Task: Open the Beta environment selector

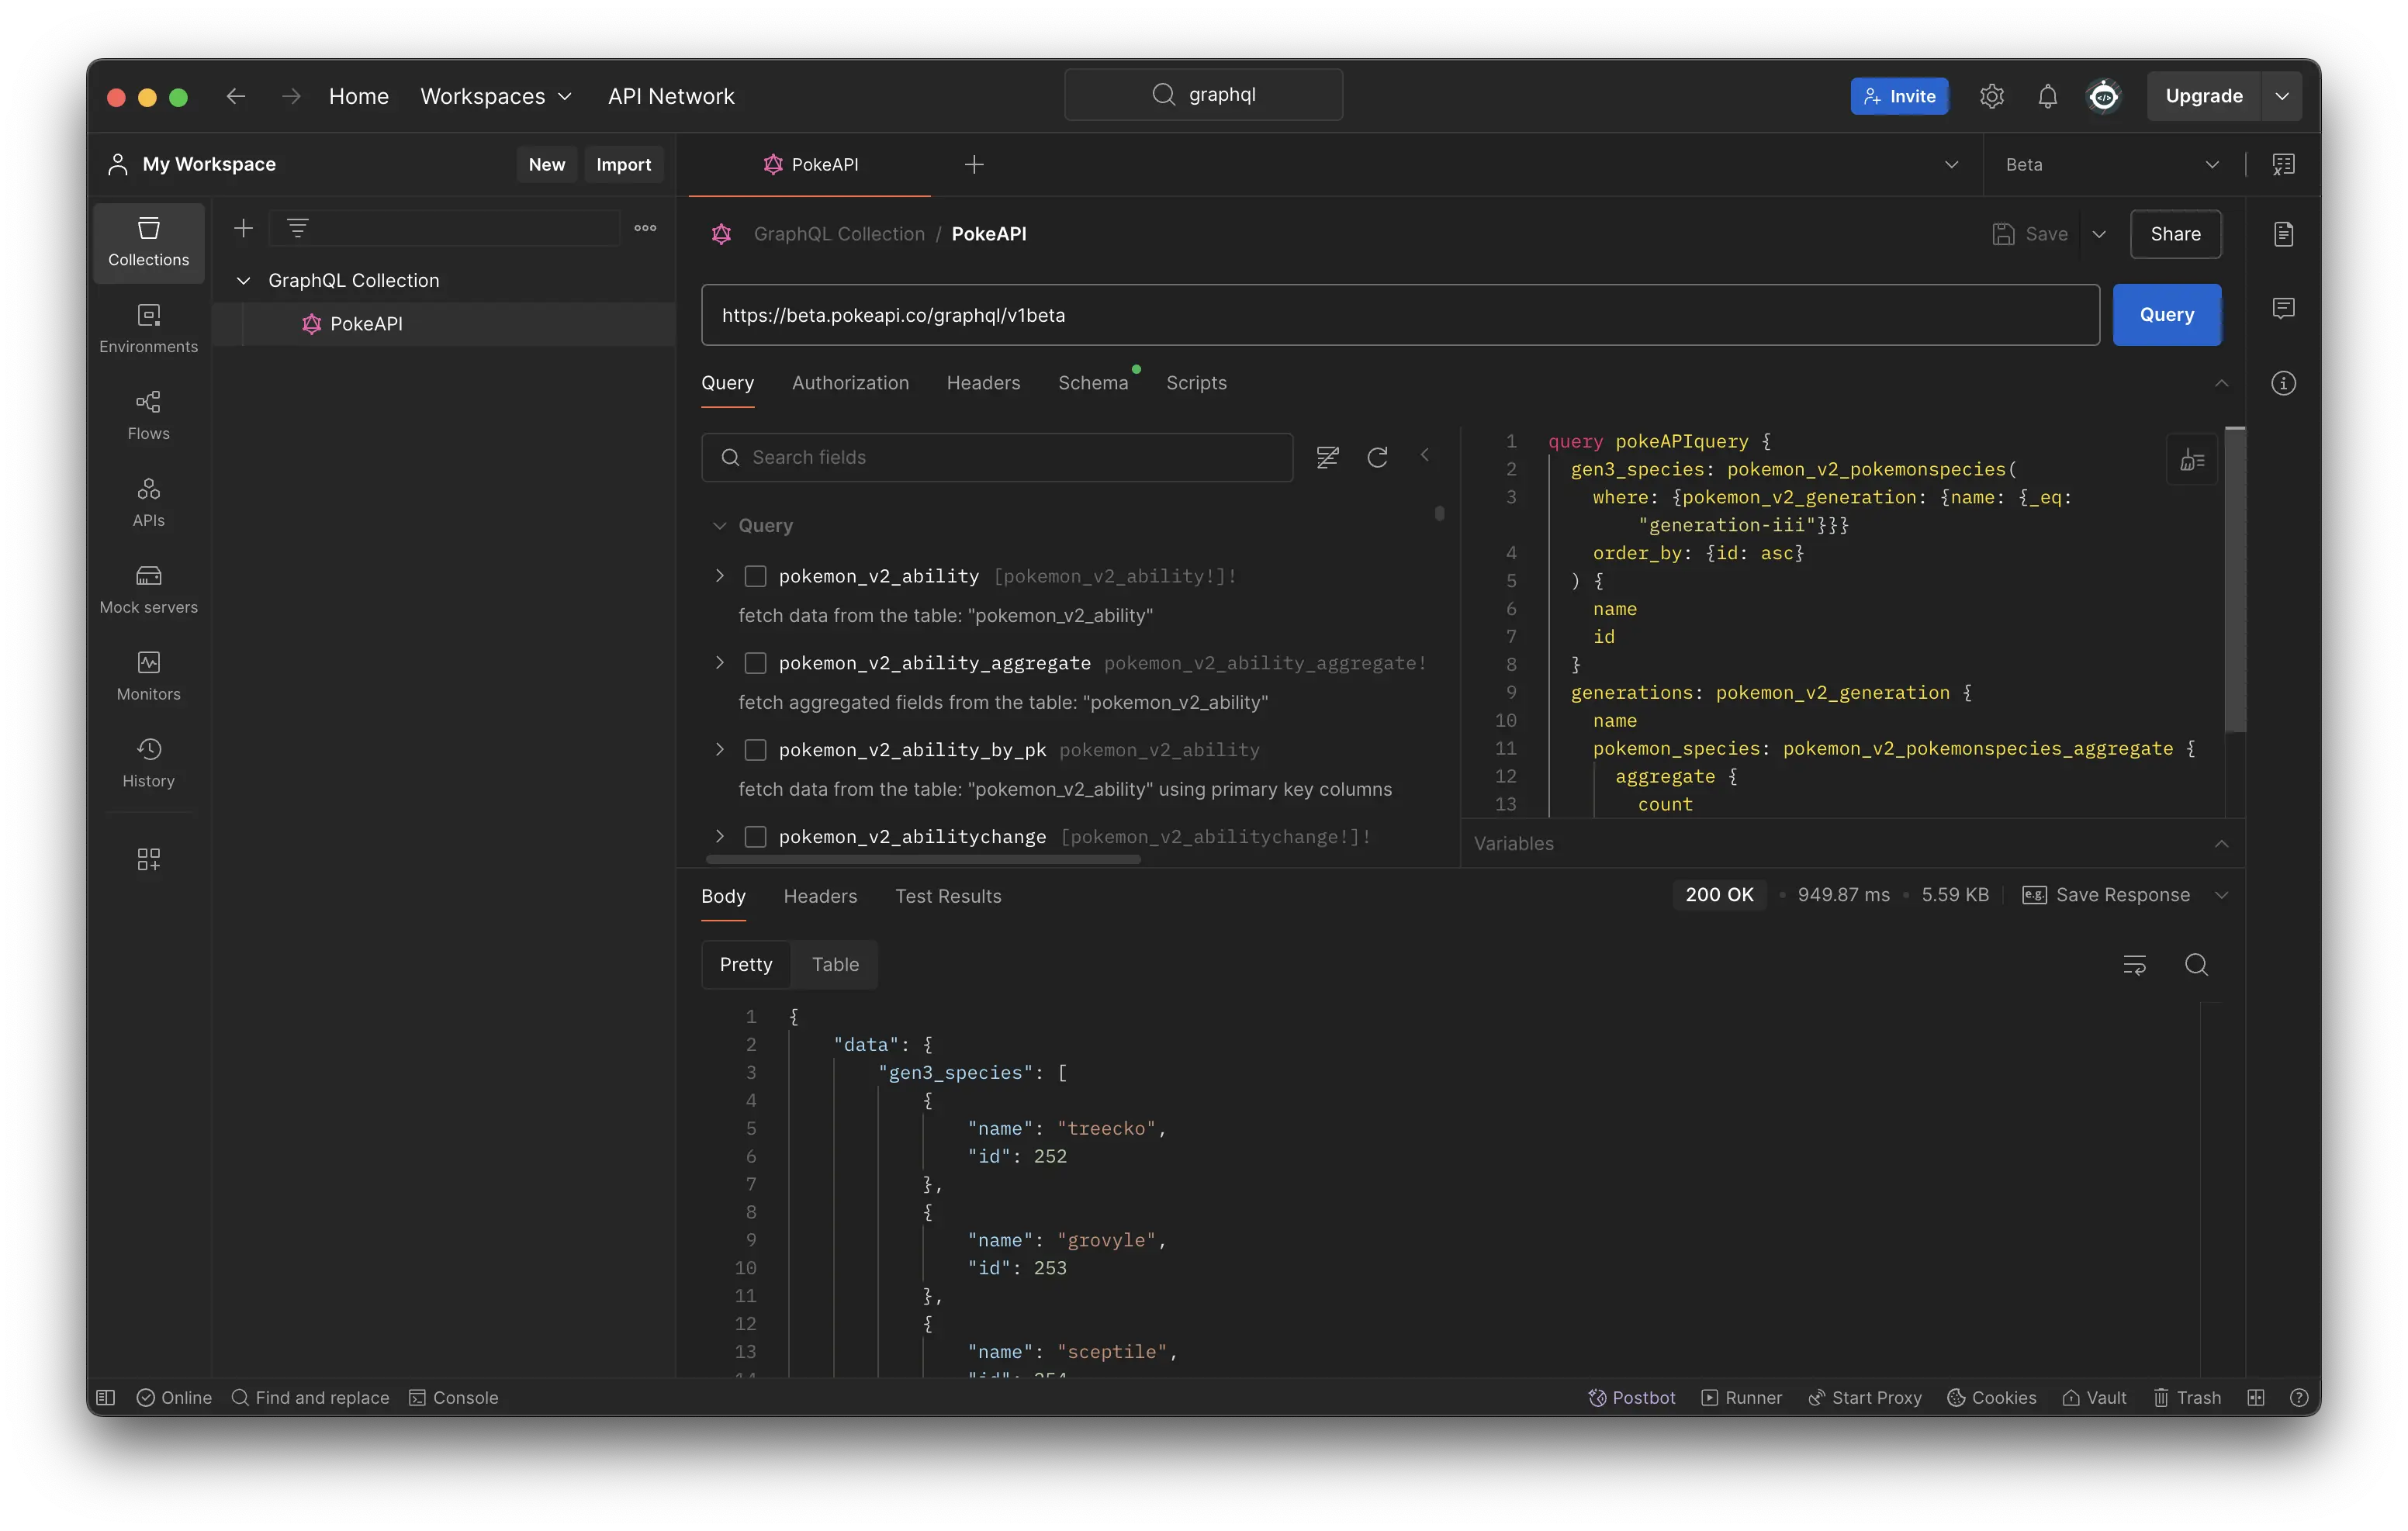Action: tap(2113, 164)
